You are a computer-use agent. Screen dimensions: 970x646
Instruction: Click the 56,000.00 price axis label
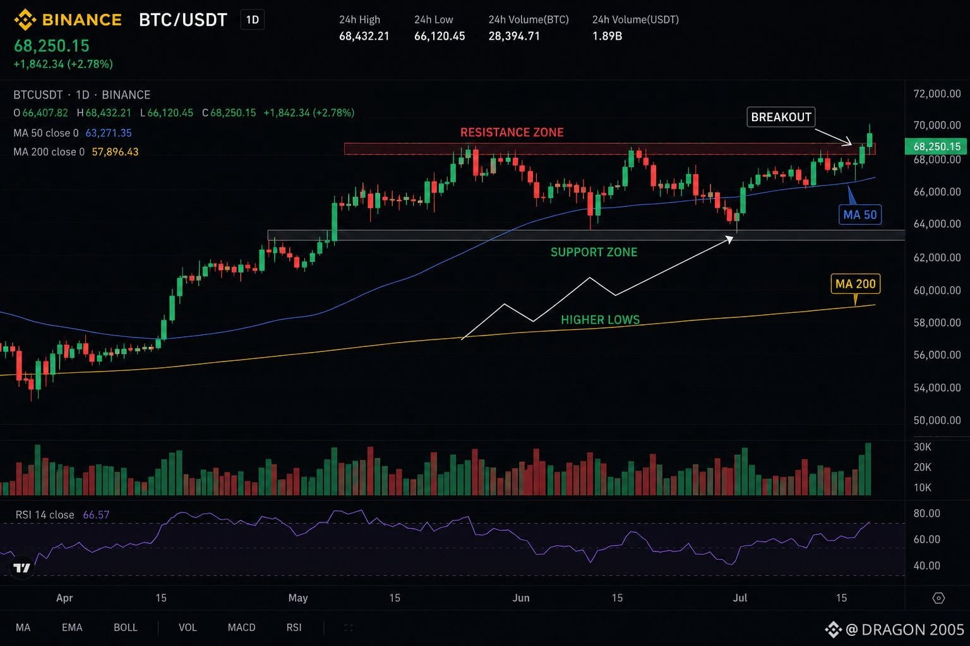[937, 355]
